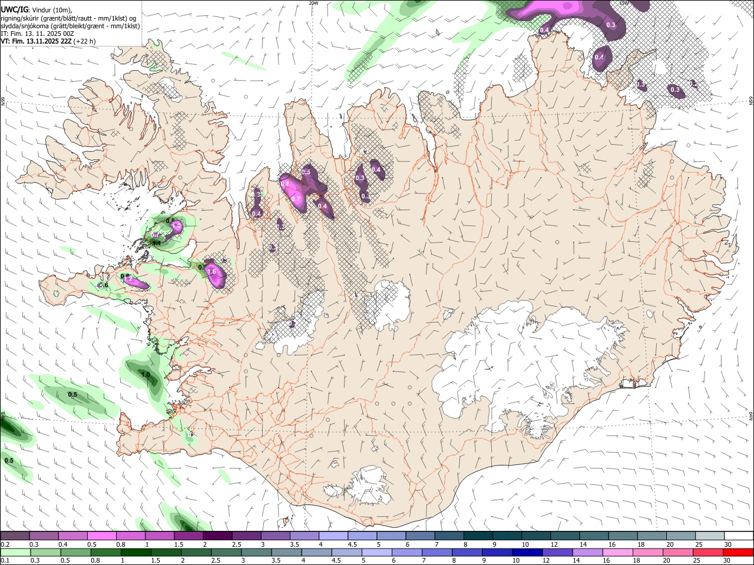This screenshot has height=565, width=754.
Task: Click the 'IT: Fim. 13. 11. 2025 00Z' line
Action: pos(37,34)
